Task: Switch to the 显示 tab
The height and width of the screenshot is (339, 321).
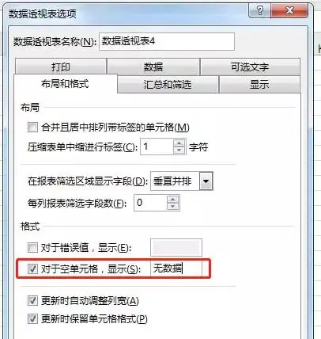Action: point(259,85)
